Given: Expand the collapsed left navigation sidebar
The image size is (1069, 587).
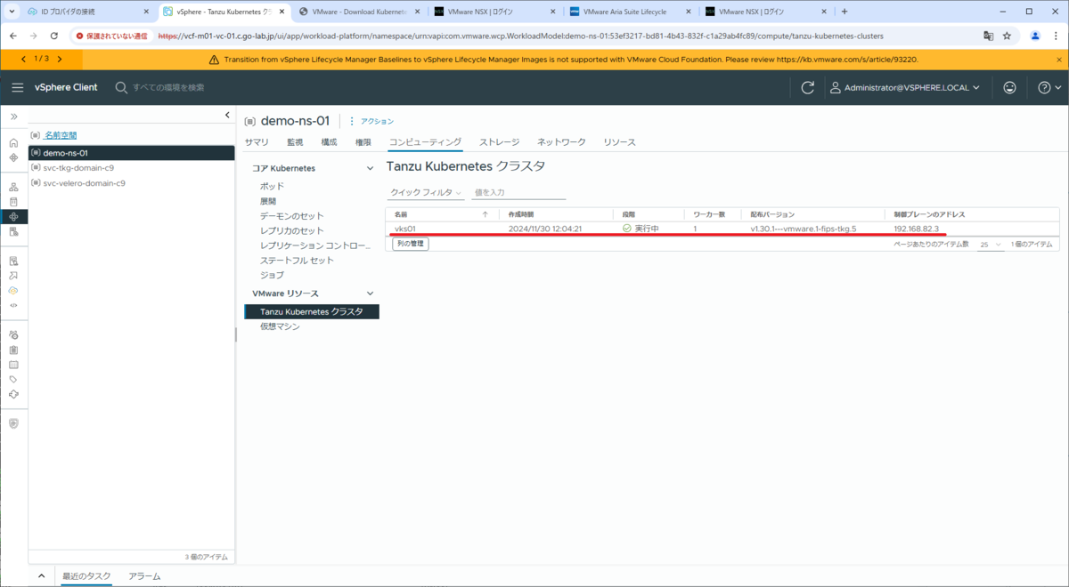Looking at the screenshot, I should pyautogui.click(x=13, y=117).
